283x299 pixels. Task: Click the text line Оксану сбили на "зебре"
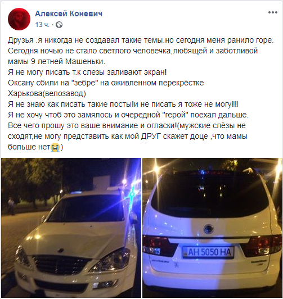(106, 83)
